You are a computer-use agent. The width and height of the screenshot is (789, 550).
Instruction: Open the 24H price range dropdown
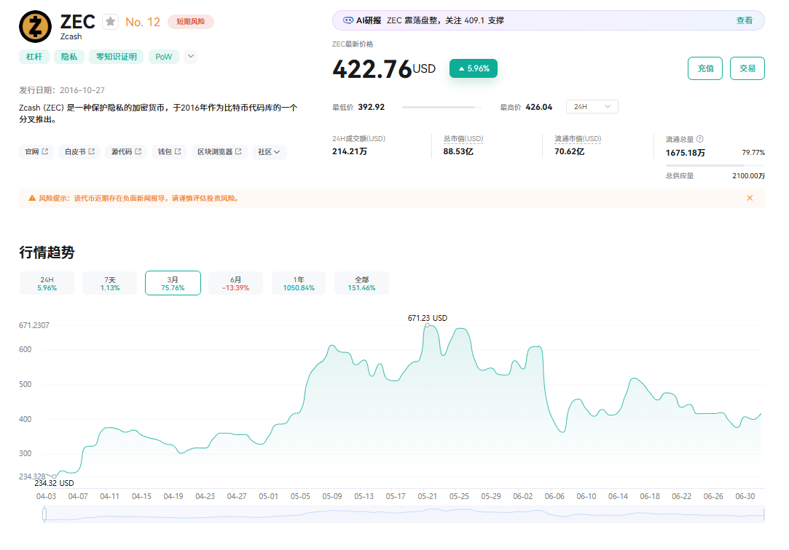[x=592, y=106]
